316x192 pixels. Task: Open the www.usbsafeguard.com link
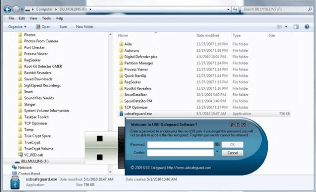pos(189,168)
